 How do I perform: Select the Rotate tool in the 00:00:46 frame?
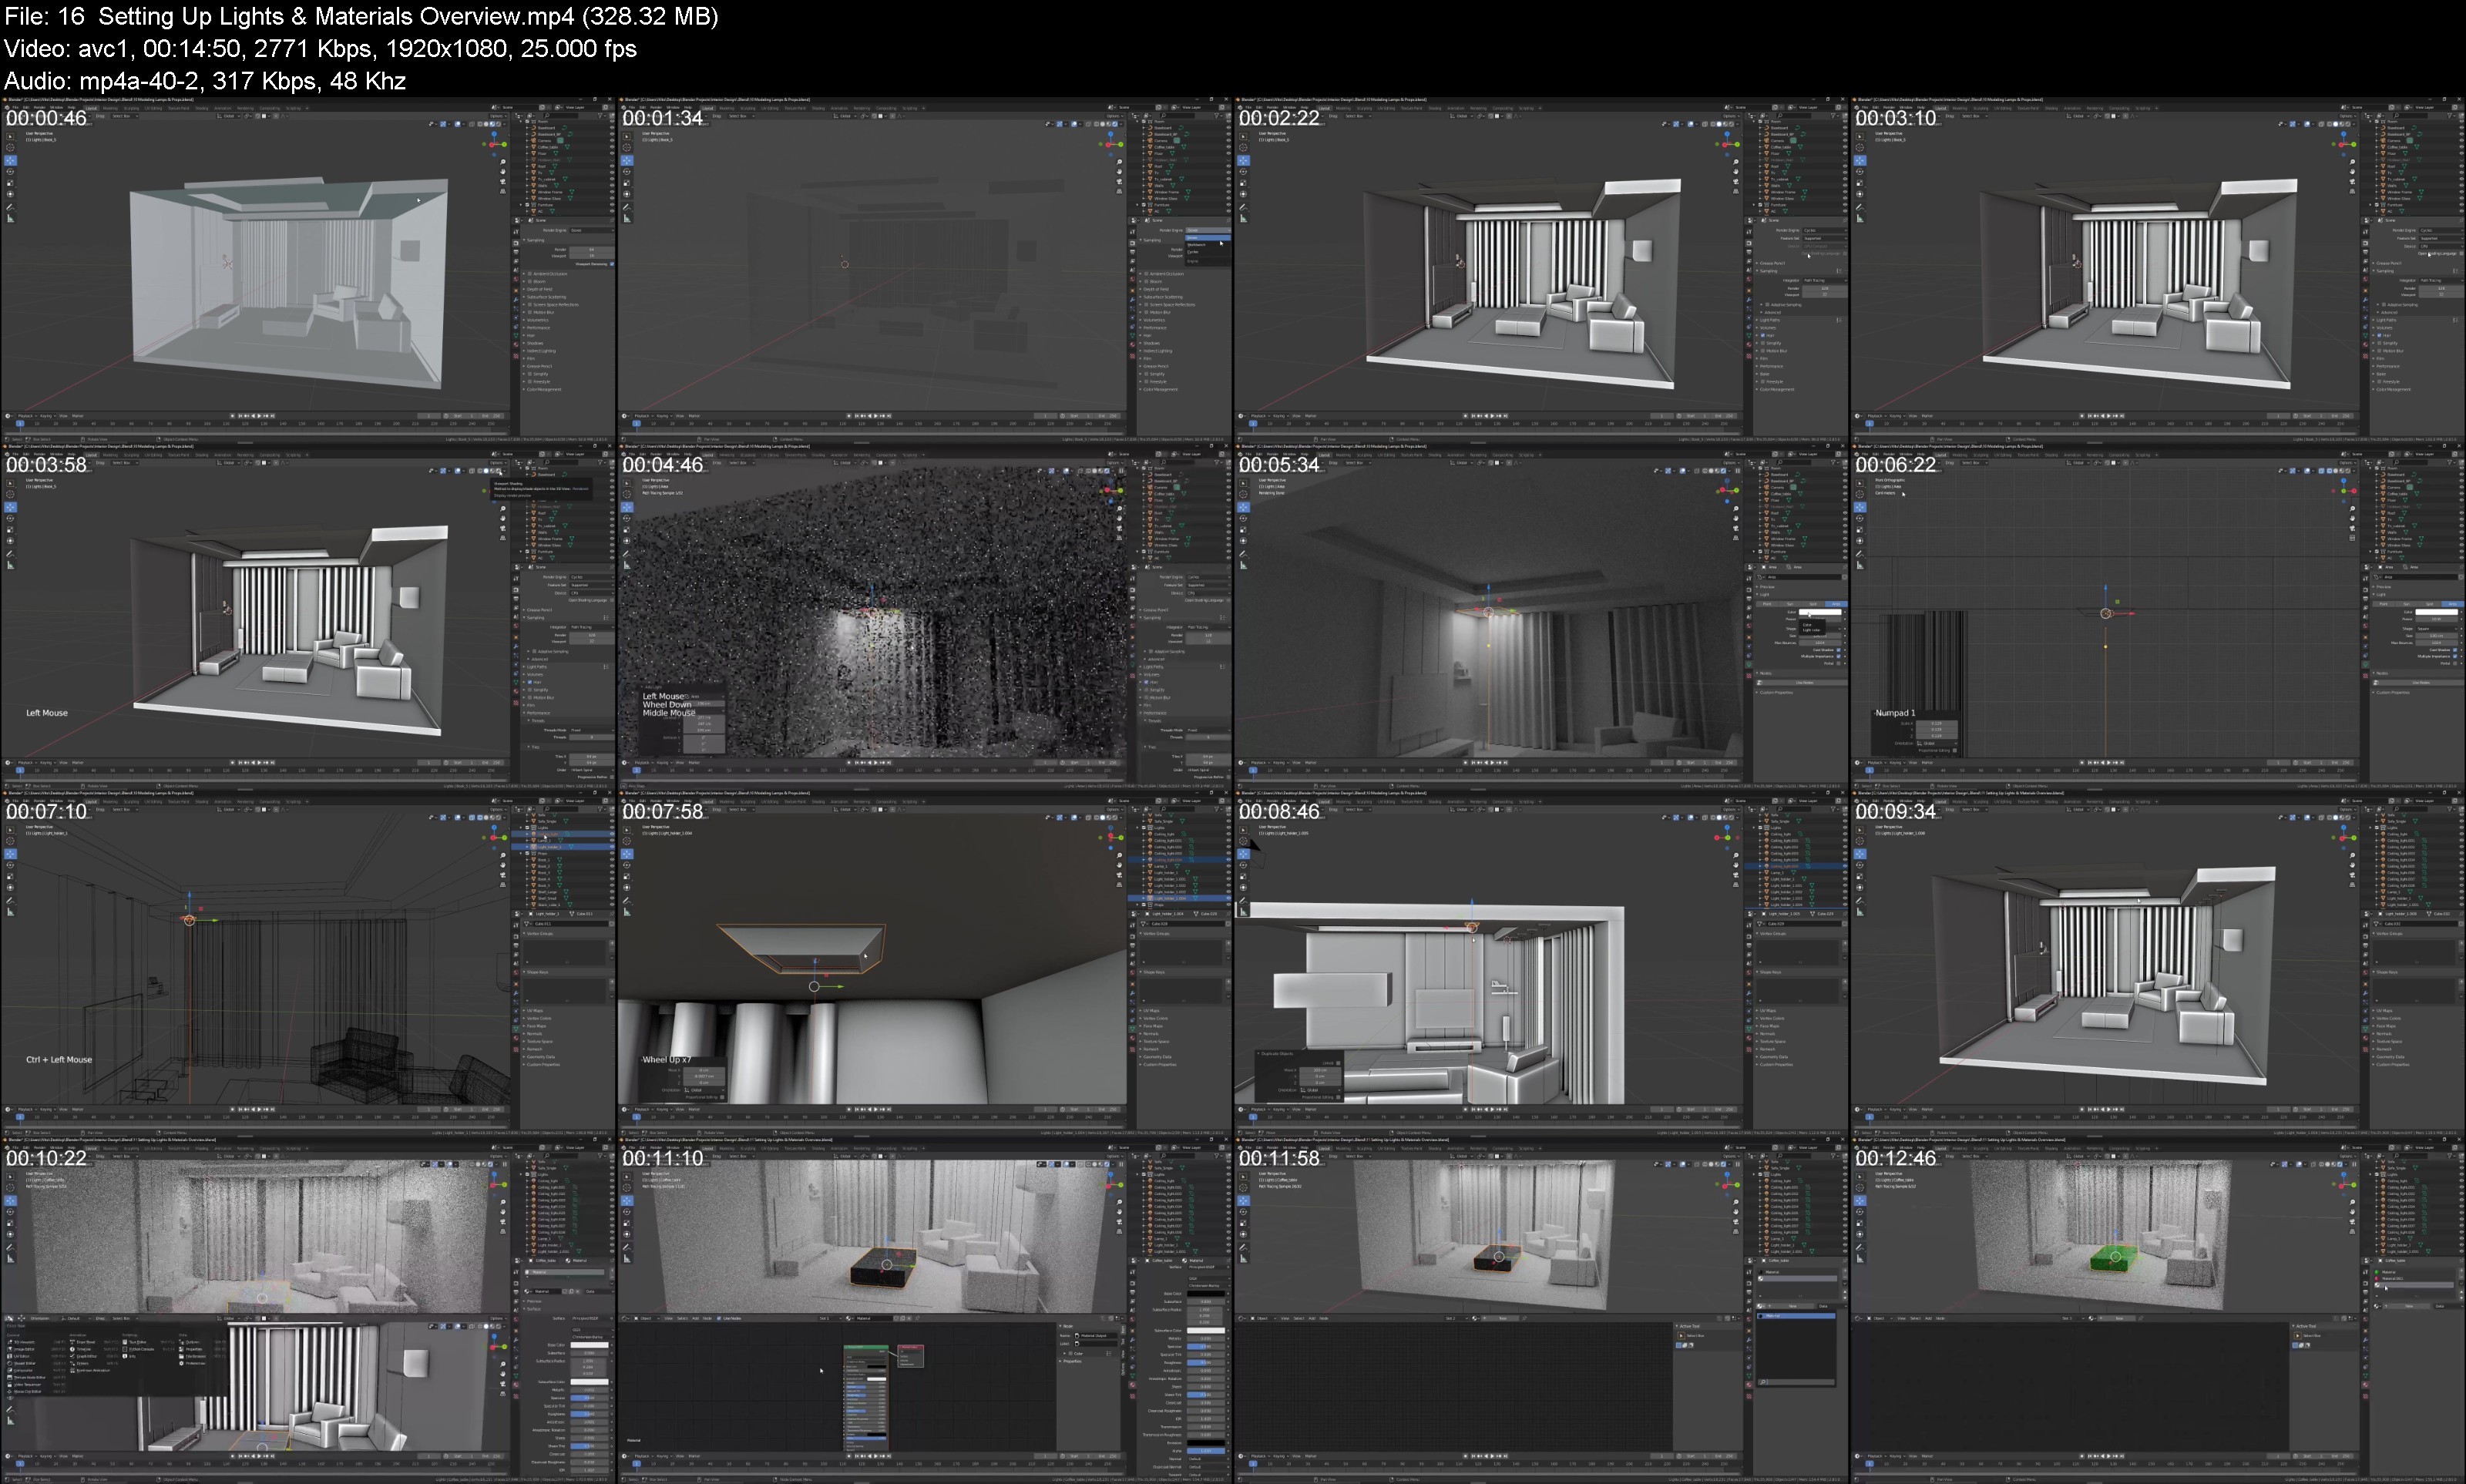point(10,172)
